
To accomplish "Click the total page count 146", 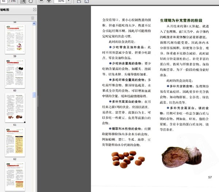I will click(13, 1).
